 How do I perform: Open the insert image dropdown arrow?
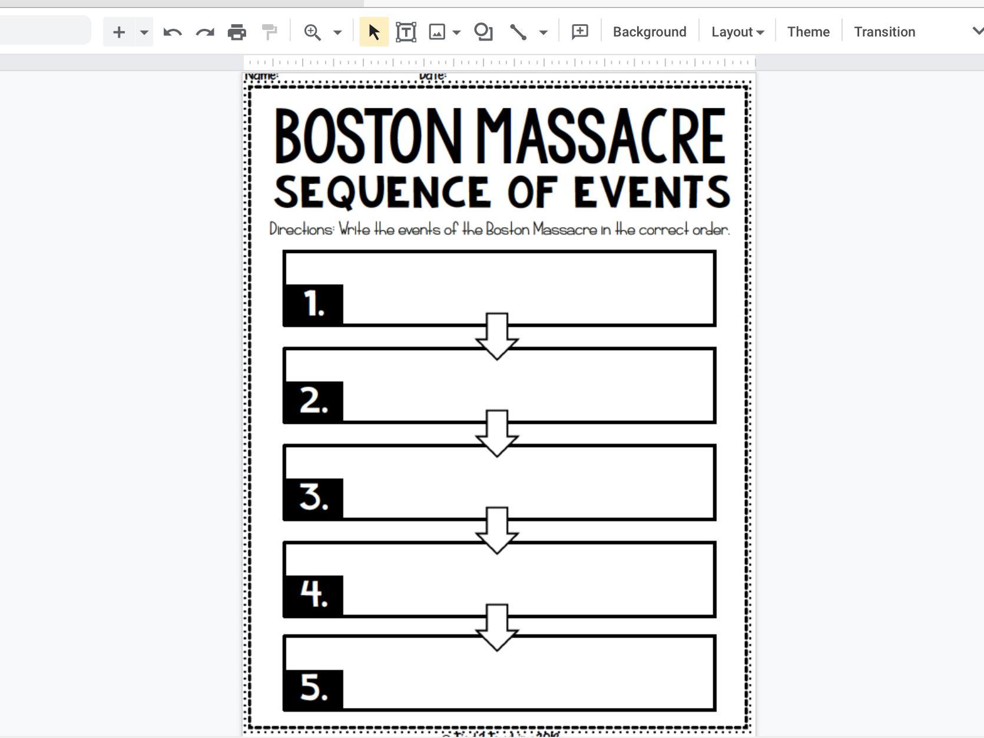pyautogui.click(x=456, y=32)
